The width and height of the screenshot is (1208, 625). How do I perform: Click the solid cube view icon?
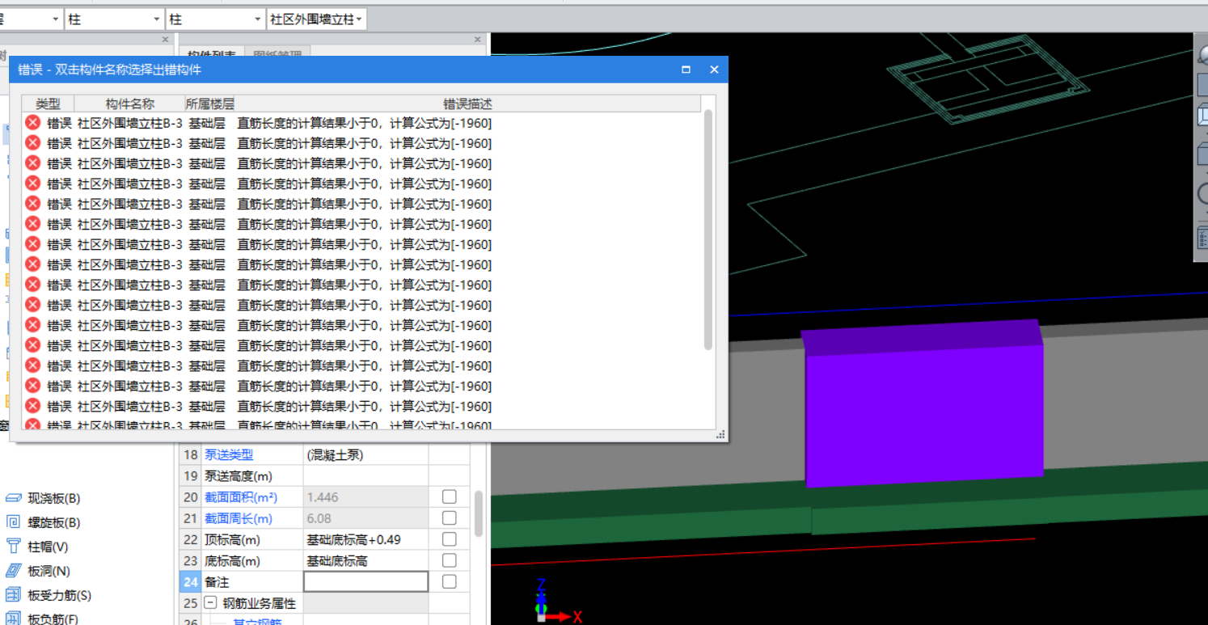coord(1202,152)
